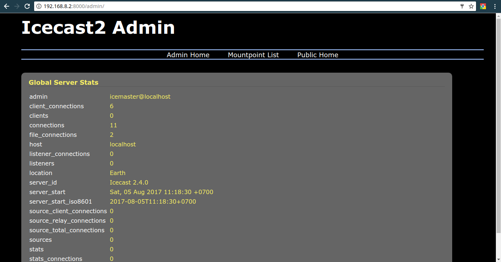501x262 pixels.
Task: Select the icemaster@localhost admin value
Action: click(140, 97)
